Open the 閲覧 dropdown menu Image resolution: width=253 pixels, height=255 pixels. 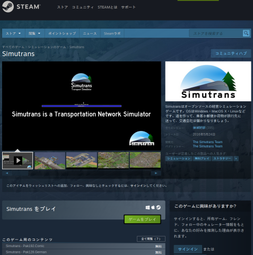(34, 33)
